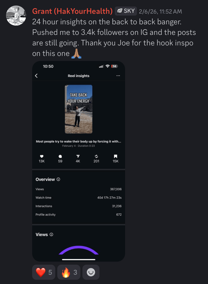This screenshot has height=284, width=208.
Task: Expand the truncated reel caption text
Action: tap(79, 141)
